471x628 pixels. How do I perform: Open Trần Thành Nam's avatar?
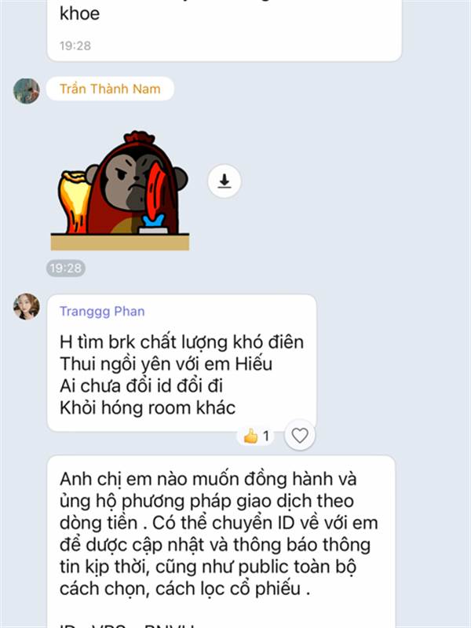[27, 91]
